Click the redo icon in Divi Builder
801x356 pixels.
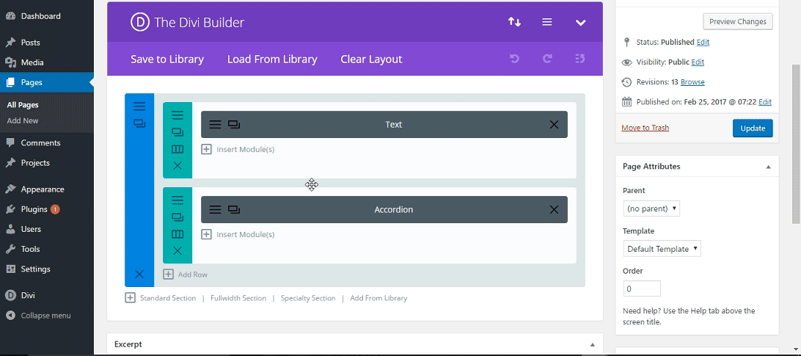click(547, 59)
